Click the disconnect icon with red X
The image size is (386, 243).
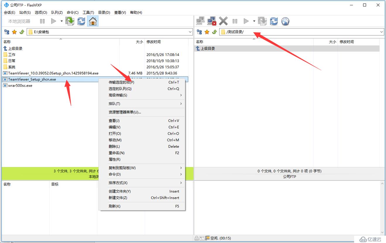pos(212,21)
